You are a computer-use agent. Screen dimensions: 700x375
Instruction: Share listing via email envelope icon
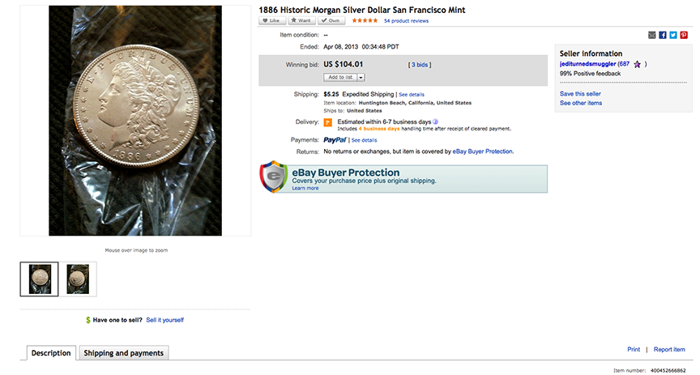pos(652,35)
